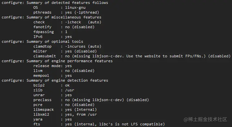Select the llvm no (disabled) line
The image size is (232, 127).
point(64,71)
